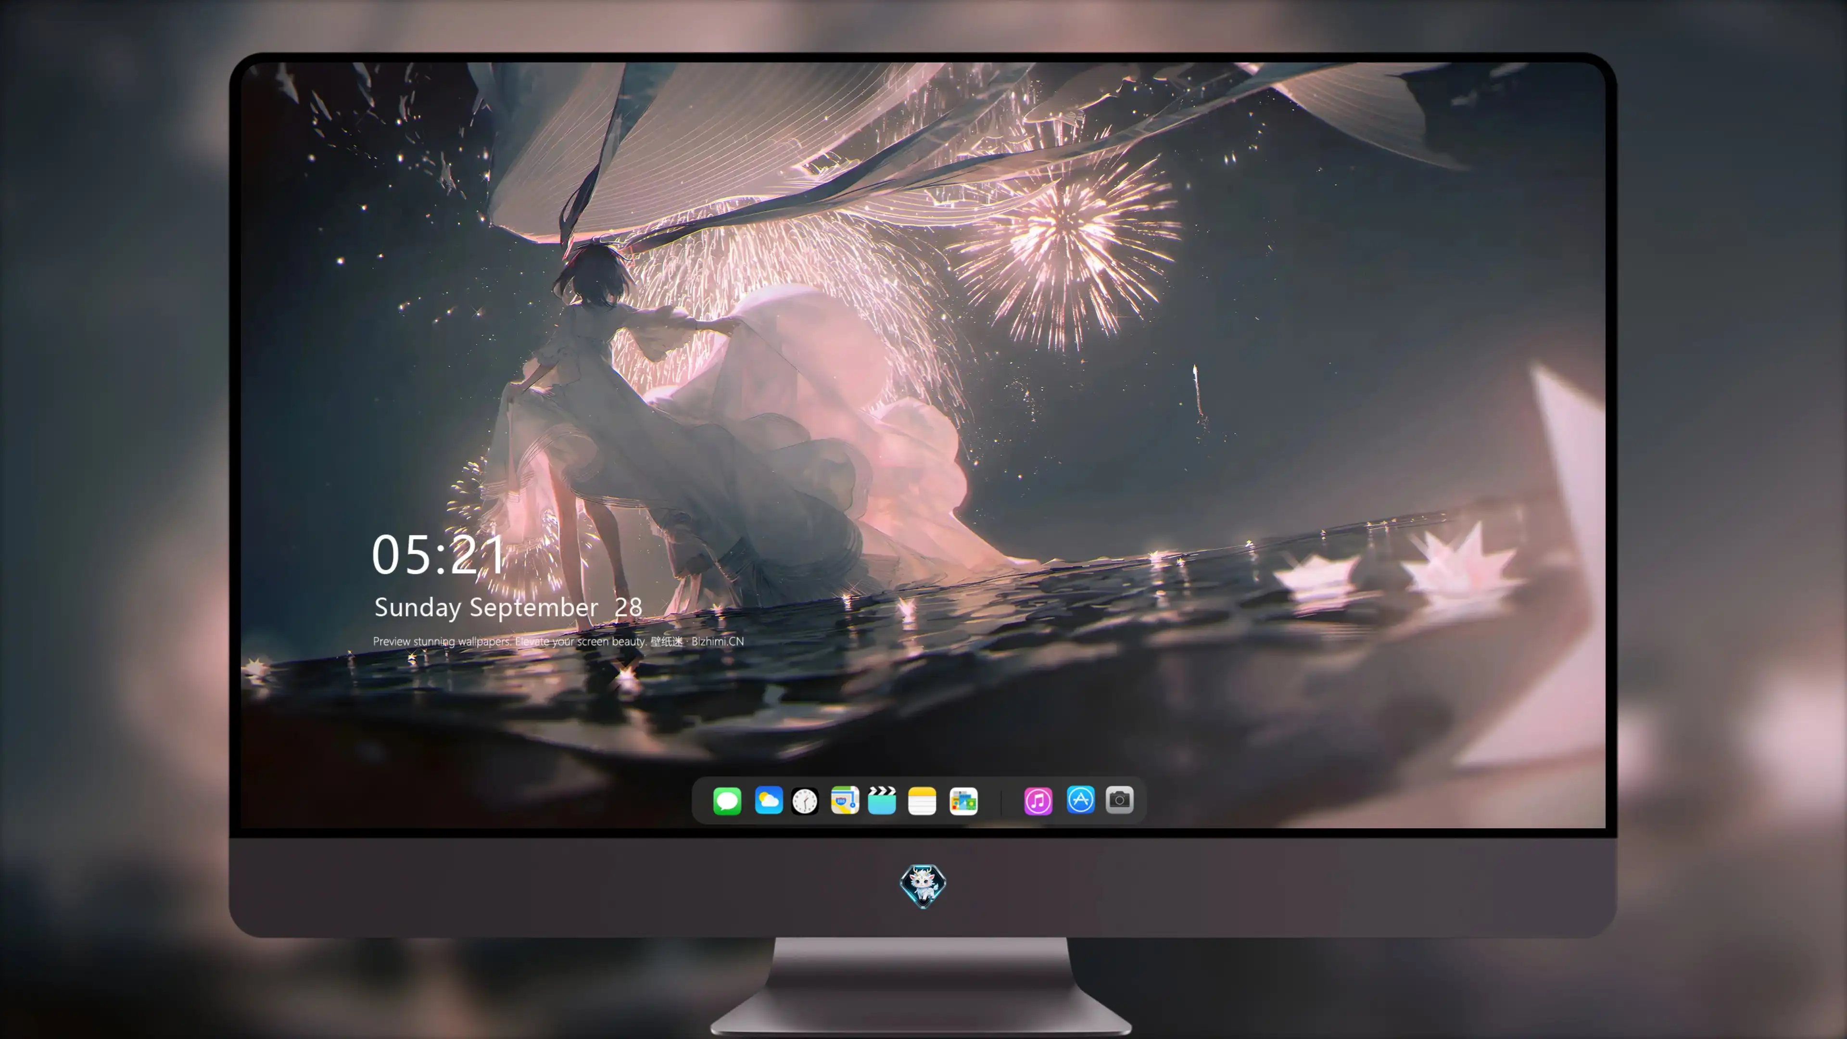
Task: Open the Clock app in the dock
Action: (805, 801)
